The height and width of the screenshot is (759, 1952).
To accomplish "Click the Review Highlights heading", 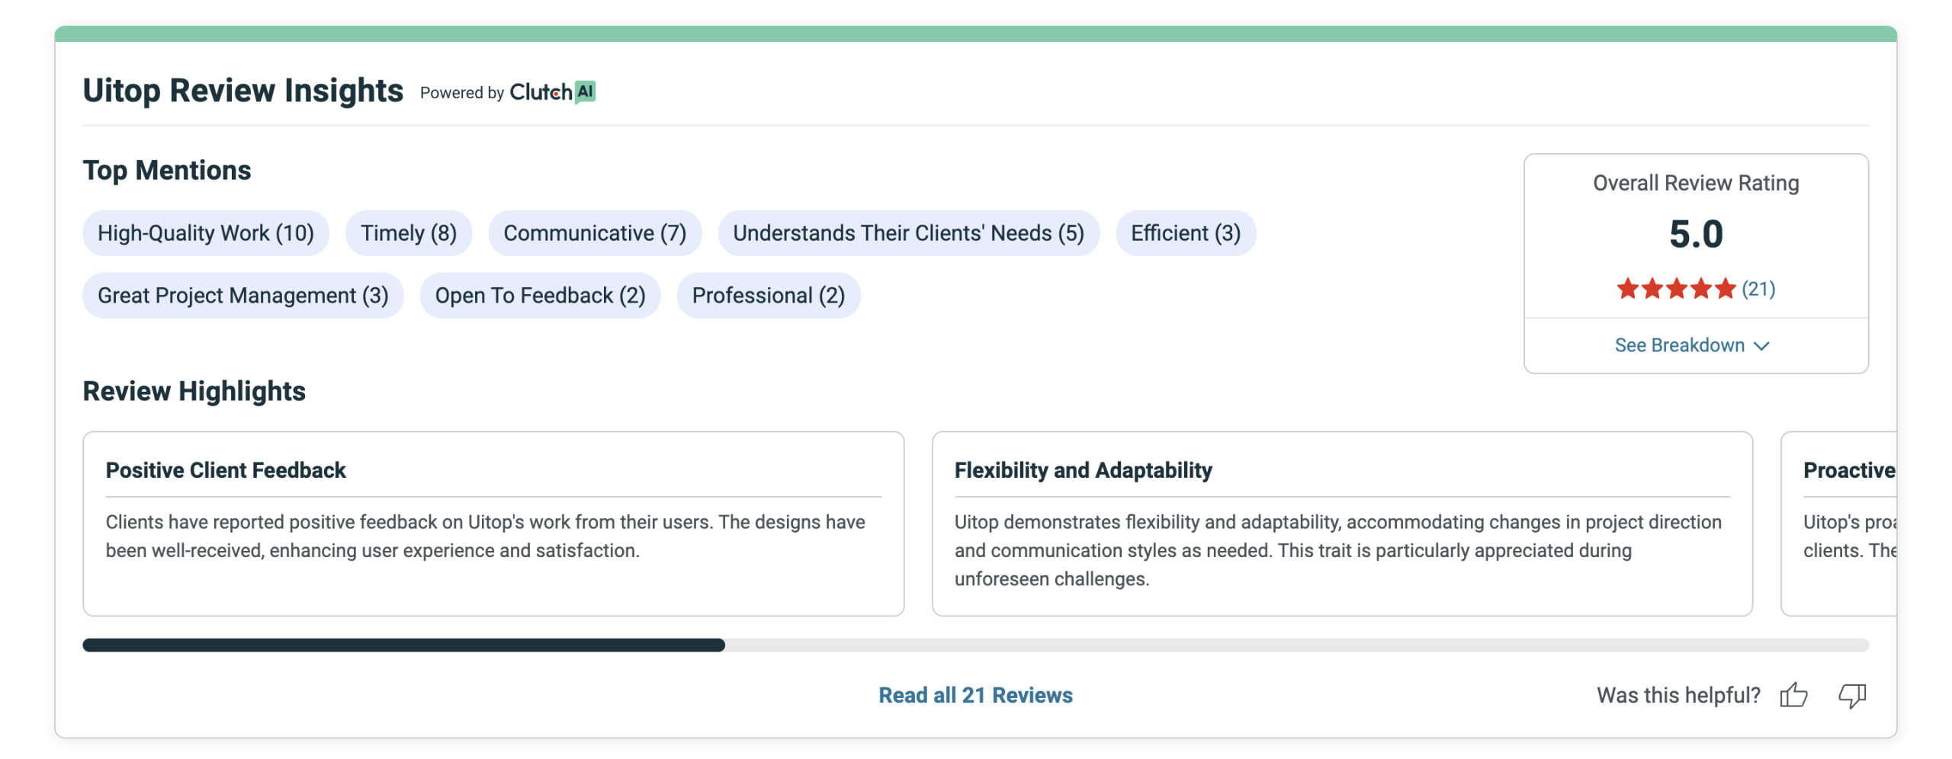I will (194, 392).
